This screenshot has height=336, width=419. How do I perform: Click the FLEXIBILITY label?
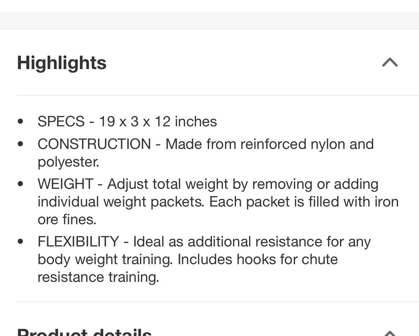pos(78,242)
